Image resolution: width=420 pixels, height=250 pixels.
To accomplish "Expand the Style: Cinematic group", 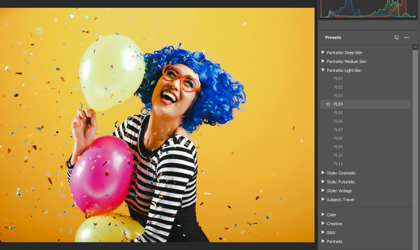I will tap(323, 173).
